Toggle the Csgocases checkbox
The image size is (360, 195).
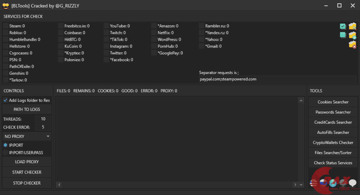[6, 53]
